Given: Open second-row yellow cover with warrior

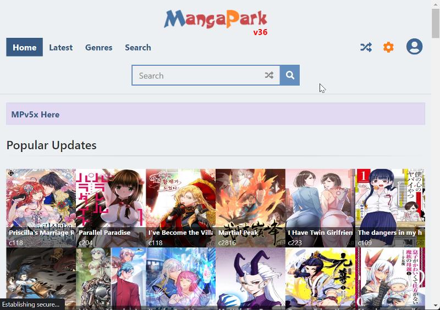Looking at the screenshot, I should pyautogui.click(x=321, y=278).
